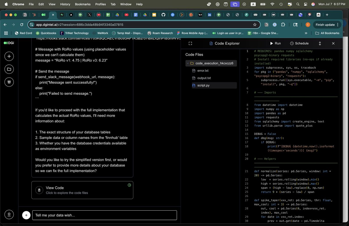Switch to the GitHub tab

[x=163, y=15]
